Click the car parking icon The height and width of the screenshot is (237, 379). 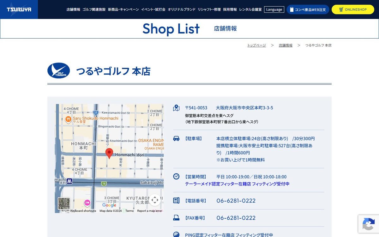point(176,138)
